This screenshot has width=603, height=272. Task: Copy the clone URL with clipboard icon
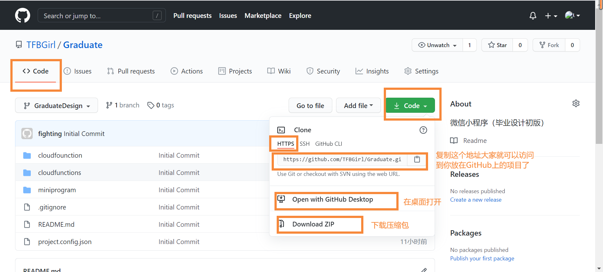tap(417, 160)
